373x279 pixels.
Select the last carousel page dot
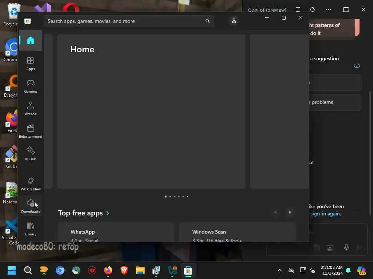tap(188, 197)
